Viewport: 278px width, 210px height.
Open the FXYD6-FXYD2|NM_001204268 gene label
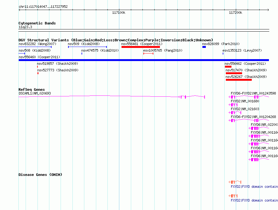click(x=253, y=117)
